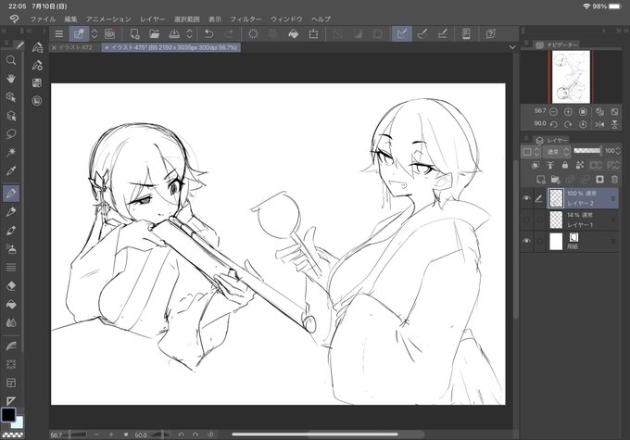630x440 pixels.
Task: Click the opacity 100 stepper arrows
Action: pos(618,151)
